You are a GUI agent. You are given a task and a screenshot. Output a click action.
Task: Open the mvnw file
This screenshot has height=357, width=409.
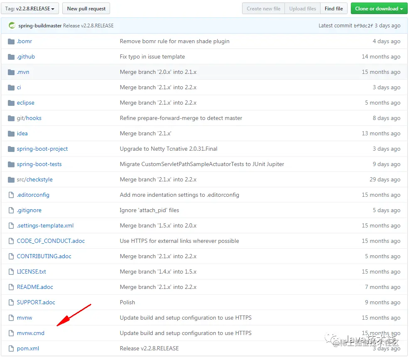24,318
